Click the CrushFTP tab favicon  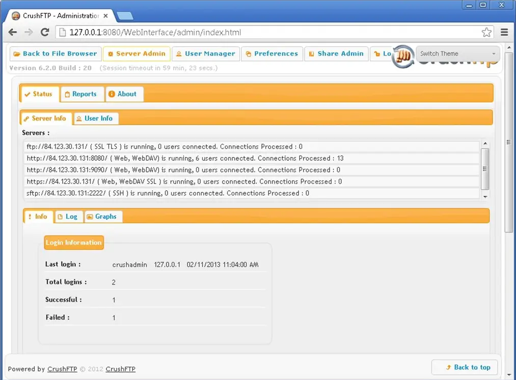click(15, 16)
